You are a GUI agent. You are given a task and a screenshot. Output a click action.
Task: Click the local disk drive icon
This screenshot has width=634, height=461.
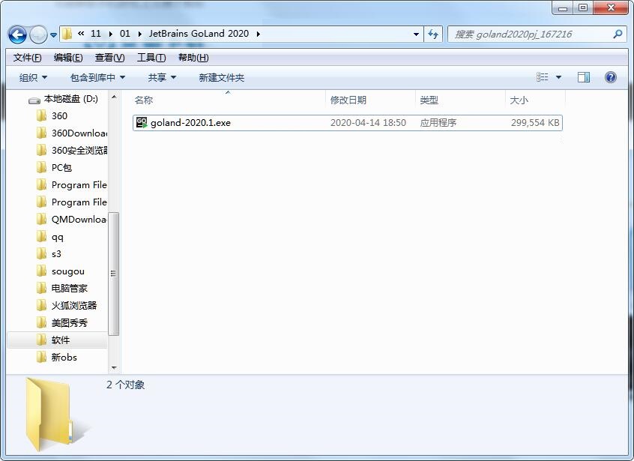click(x=34, y=100)
